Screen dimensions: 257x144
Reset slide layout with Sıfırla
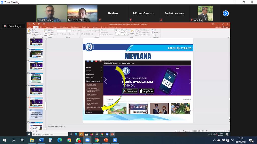point(51,32)
